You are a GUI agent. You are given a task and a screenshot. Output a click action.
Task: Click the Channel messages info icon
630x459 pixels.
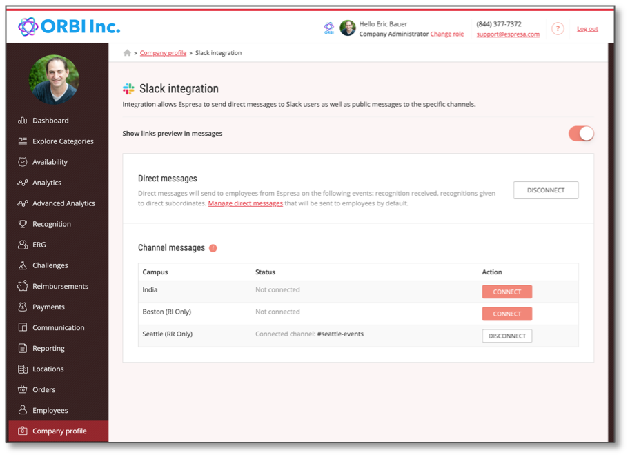(x=213, y=248)
